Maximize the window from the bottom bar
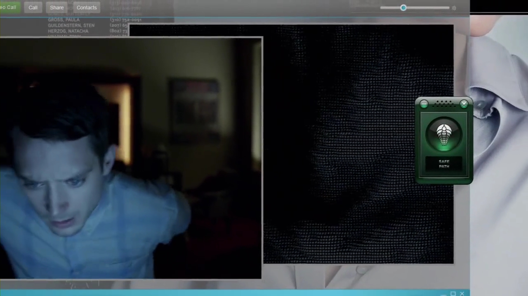Viewport: 528px width, 296px height. 453,294
